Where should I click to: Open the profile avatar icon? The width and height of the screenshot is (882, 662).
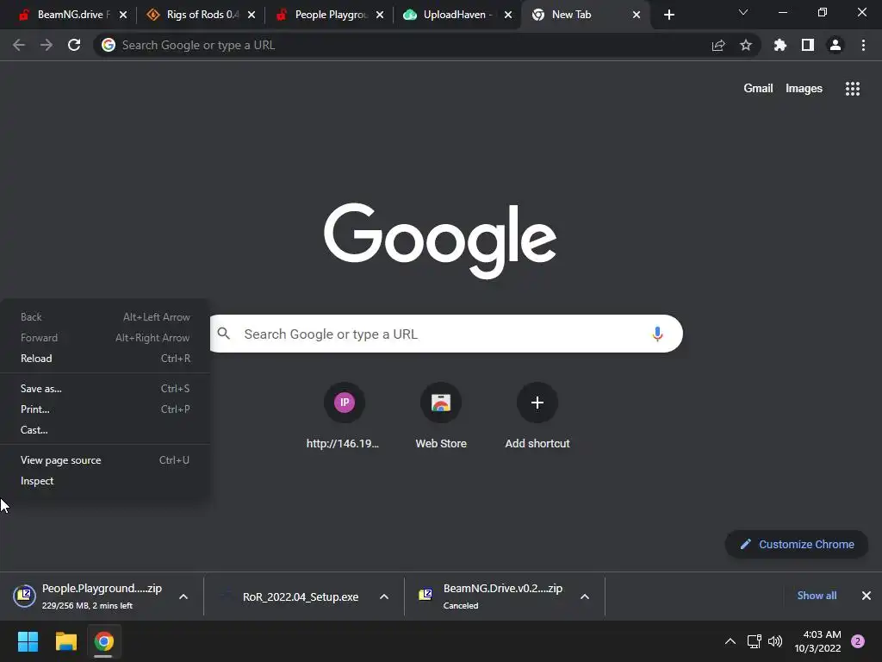tap(835, 45)
